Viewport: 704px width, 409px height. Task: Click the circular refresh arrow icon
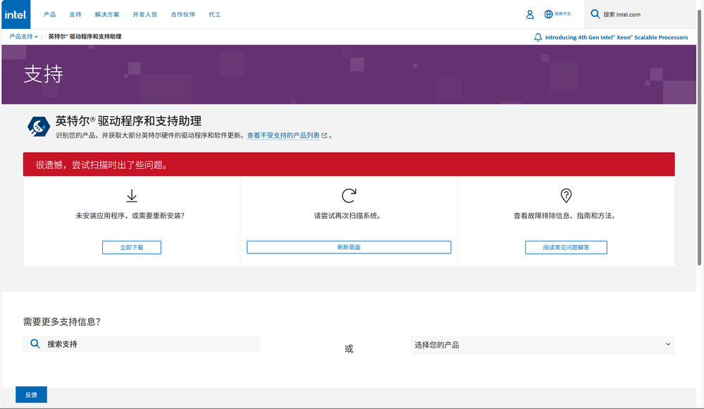tap(349, 196)
